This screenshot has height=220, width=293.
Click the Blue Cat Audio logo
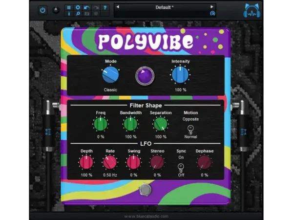click(252, 11)
